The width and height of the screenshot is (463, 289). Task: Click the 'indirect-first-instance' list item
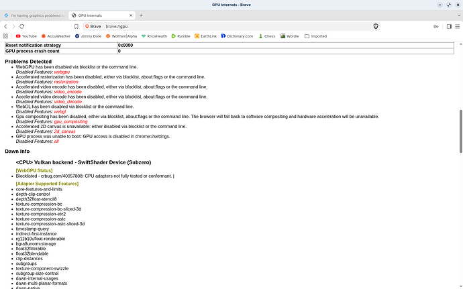[x=36, y=234]
